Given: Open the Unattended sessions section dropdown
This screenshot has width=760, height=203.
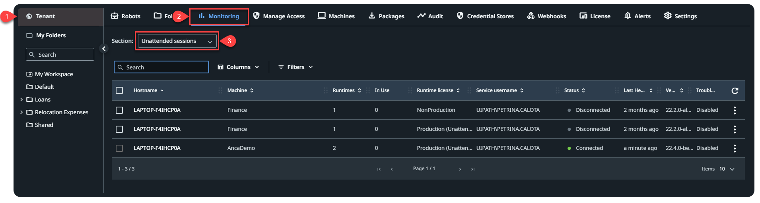Looking at the screenshot, I should tap(177, 41).
